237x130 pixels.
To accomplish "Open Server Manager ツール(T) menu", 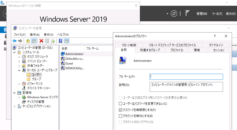I will [x=217, y=14].
